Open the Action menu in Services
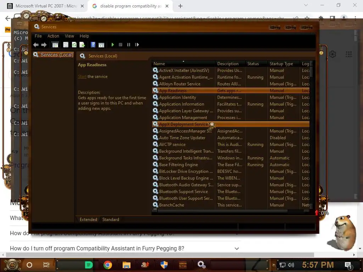 pos(53,36)
